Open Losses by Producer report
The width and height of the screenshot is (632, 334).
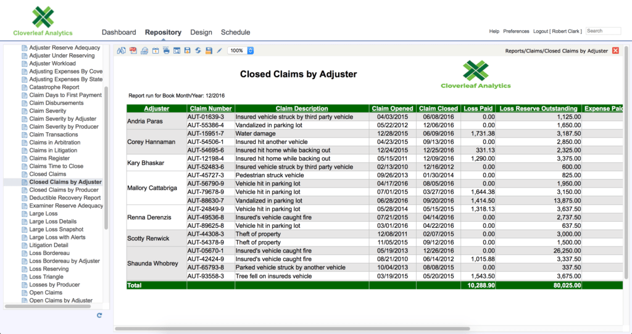[54, 285]
